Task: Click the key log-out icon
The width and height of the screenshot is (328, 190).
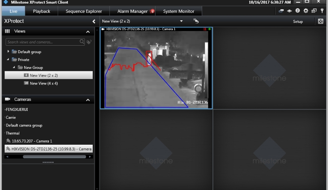Action: pyautogui.click(x=322, y=11)
